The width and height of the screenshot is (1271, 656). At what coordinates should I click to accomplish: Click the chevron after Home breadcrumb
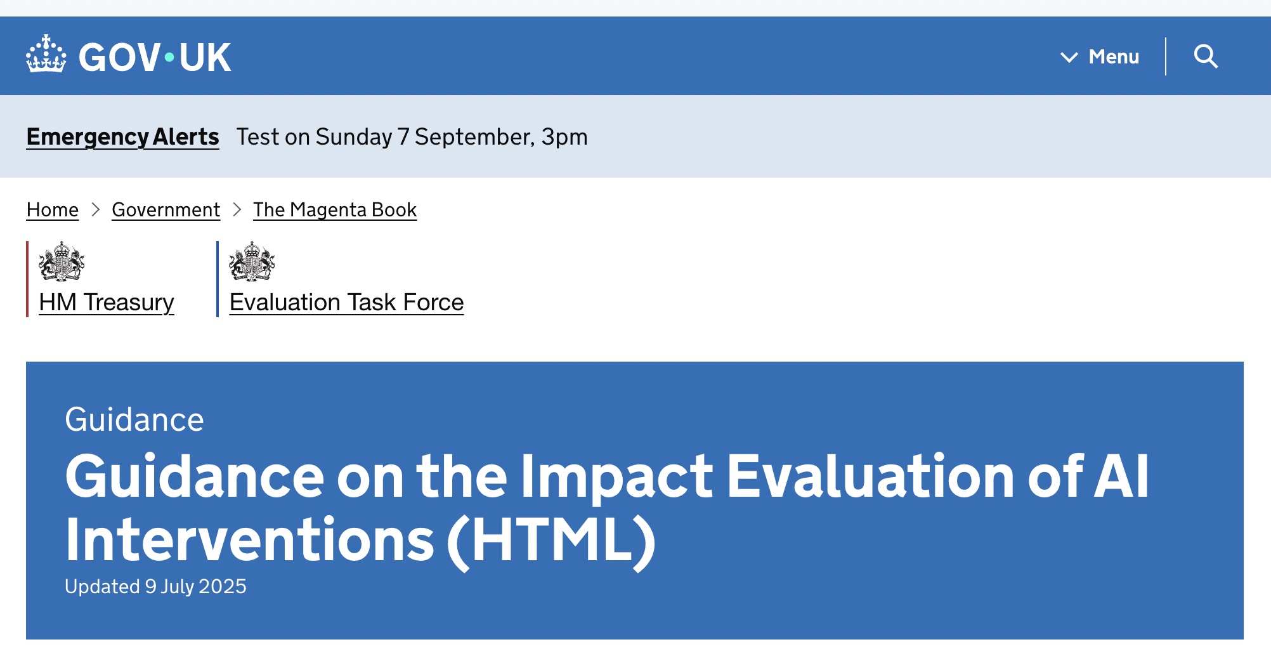96,210
